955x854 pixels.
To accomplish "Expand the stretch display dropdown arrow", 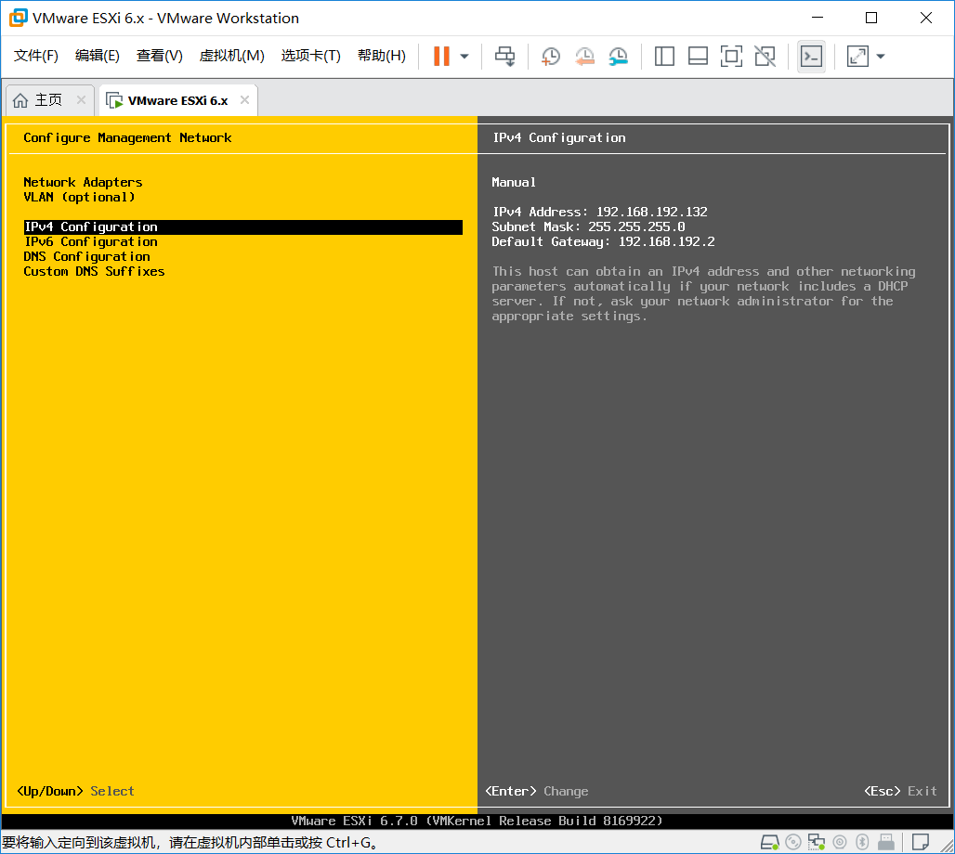I will 880,57.
